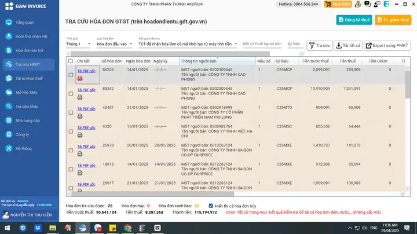Go to Hóa đơn lưu trữ in sidebar

point(29,50)
